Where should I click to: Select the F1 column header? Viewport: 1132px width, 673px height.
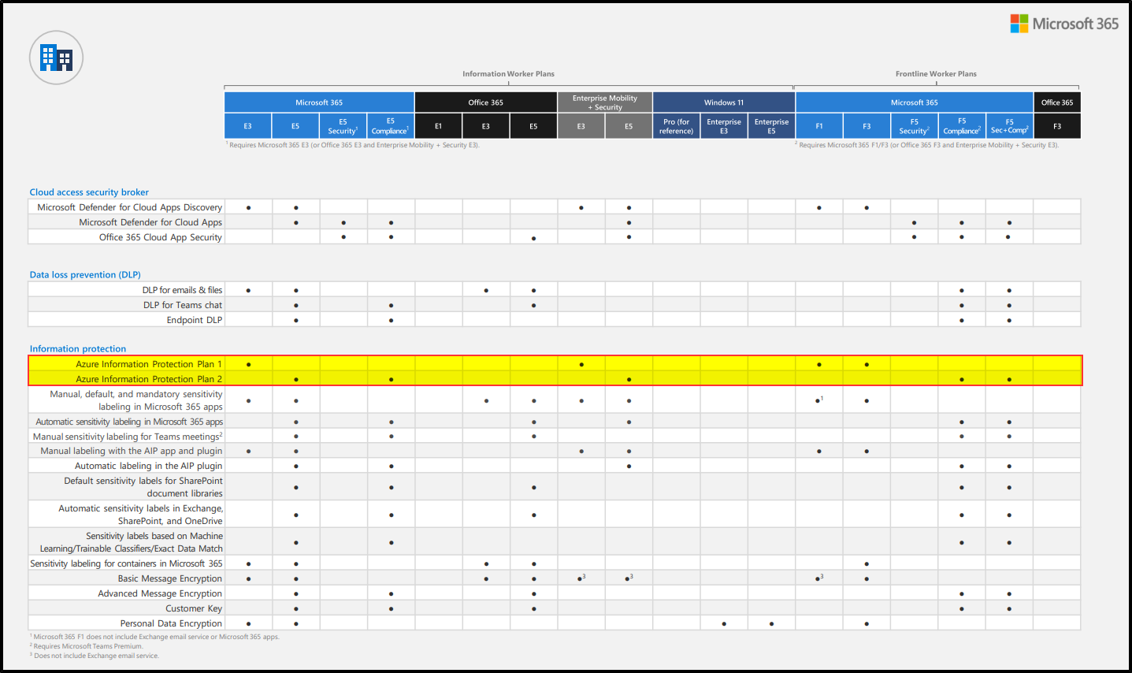click(x=819, y=126)
